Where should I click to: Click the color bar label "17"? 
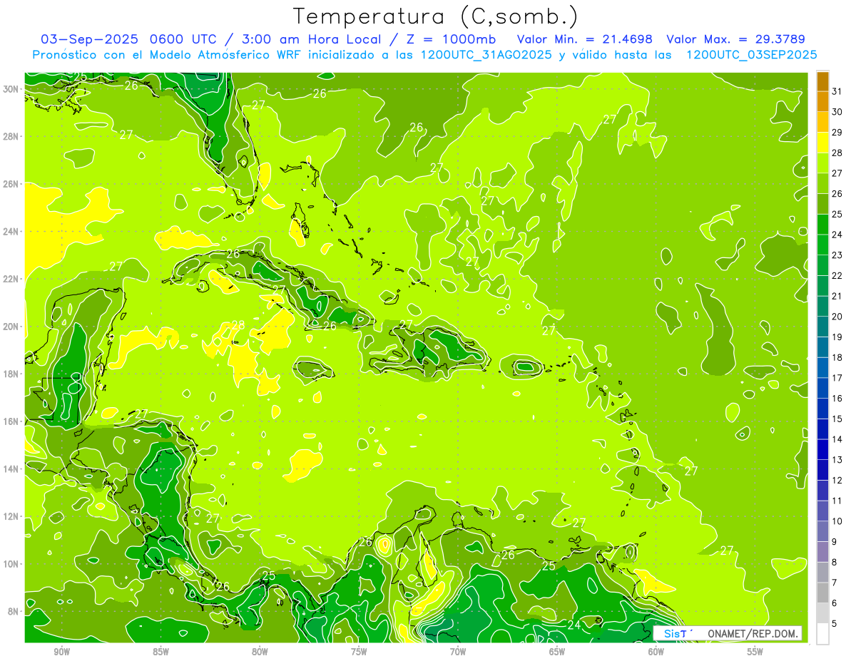tap(837, 378)
